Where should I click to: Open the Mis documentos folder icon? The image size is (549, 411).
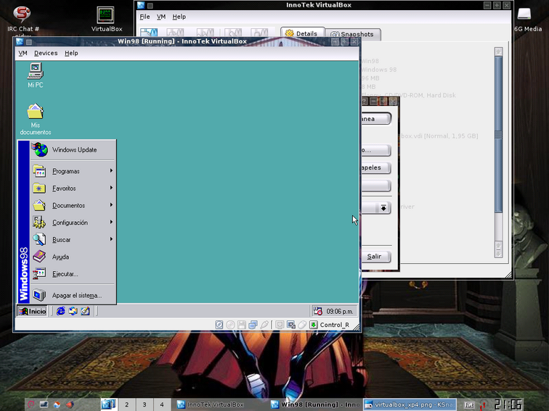pos(36,119)
